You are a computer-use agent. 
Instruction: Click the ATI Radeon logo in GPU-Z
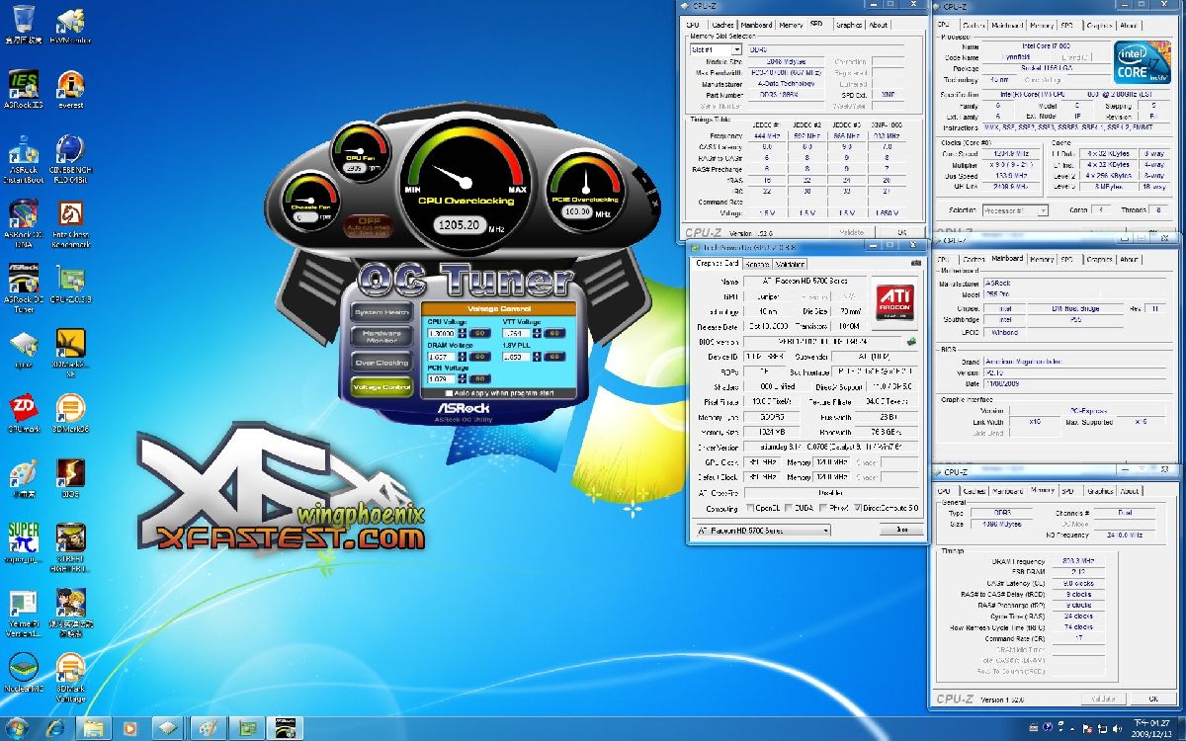897,301
